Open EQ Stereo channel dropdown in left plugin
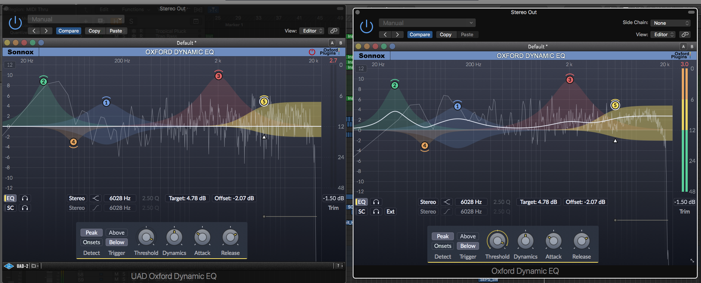This screenshot has height=283, width=701. tap(77, 198)
